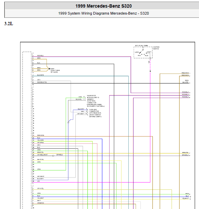The width and height of the screenshot is (199, 209).
Task: Click the "1999 System Wiring Diagrams Mercedes-Benz - S320" subtitle
Action: click(104, 13)
